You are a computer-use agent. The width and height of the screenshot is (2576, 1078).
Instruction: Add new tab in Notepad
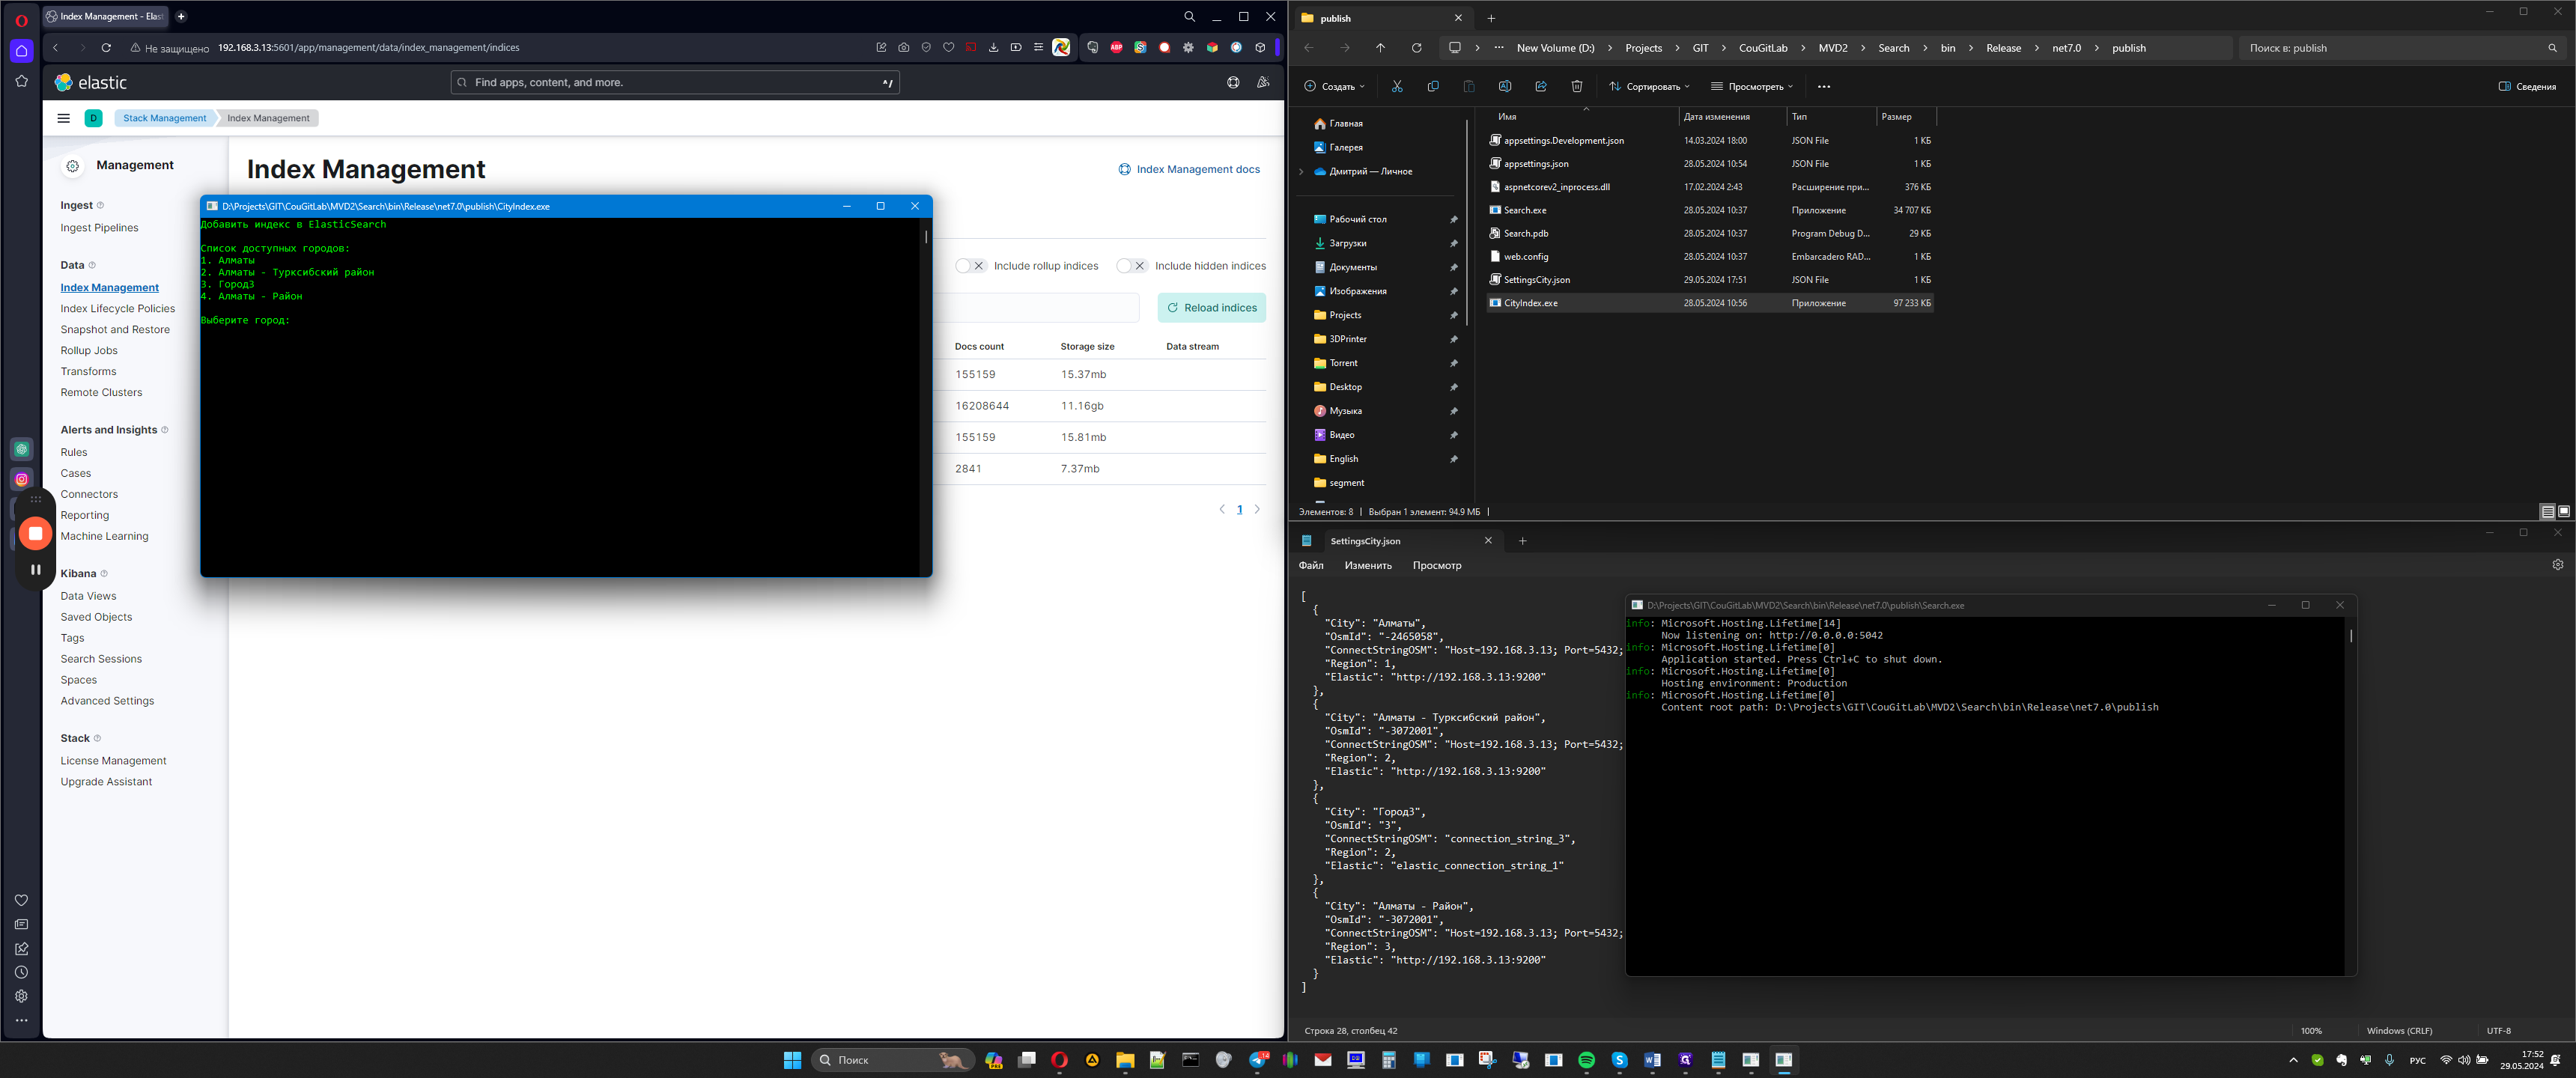[x=1522, y=541]
